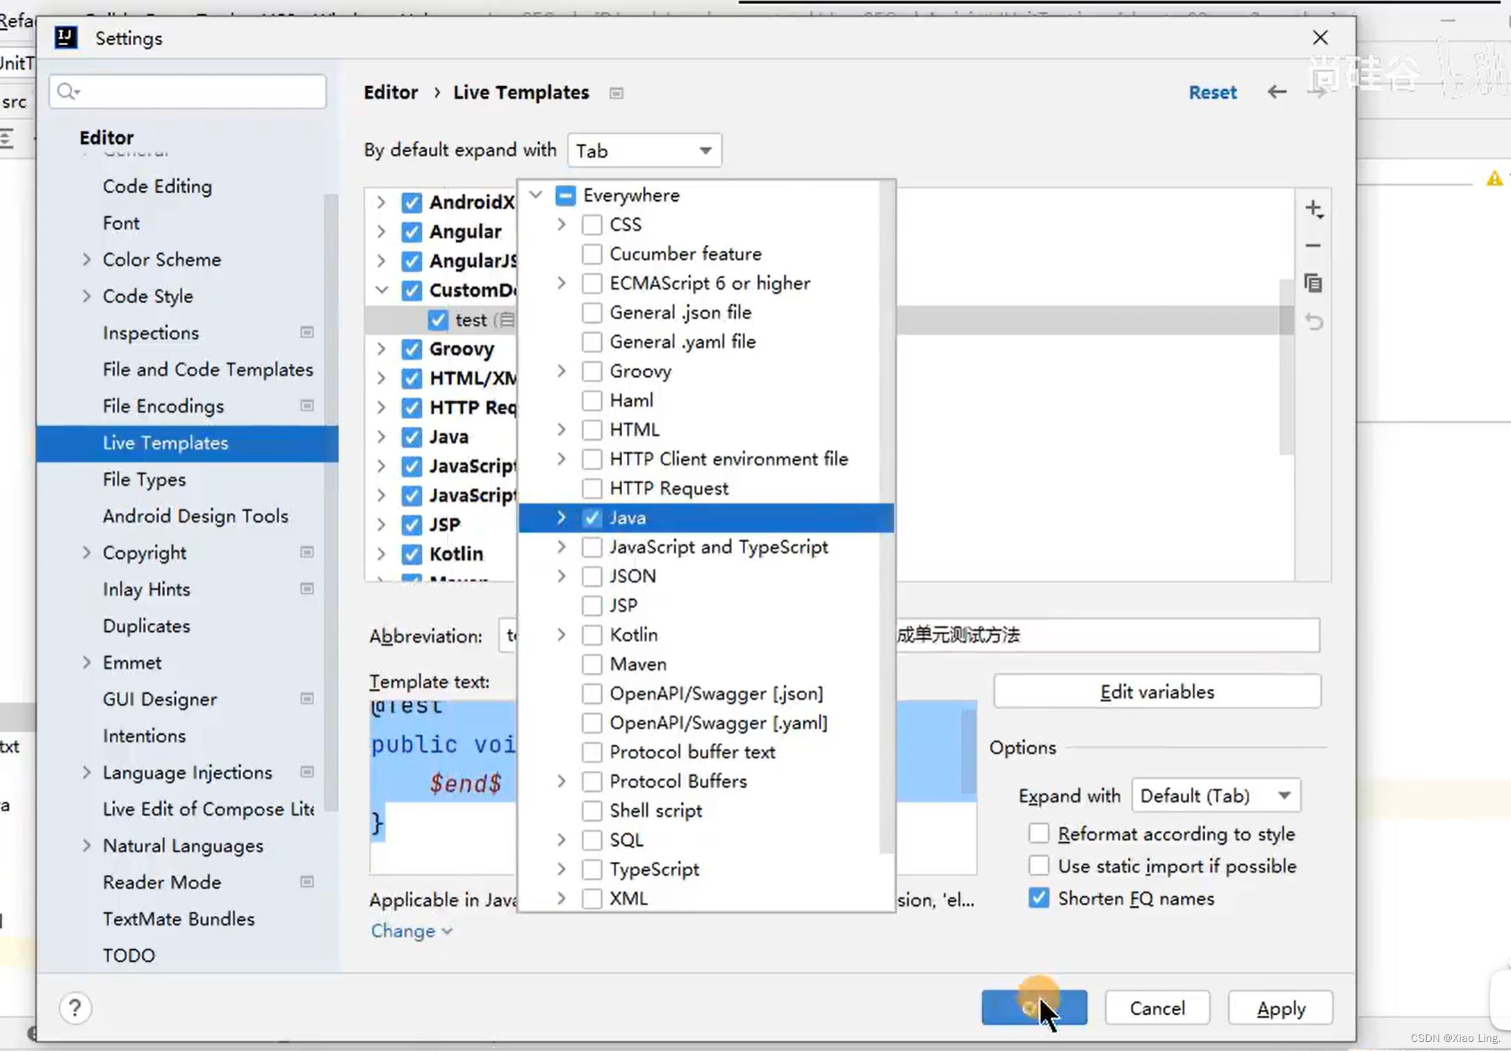The height and width of the screenshot is (1051, 1511).
Task: Click the IntelliJ logo in the title bar
Action: [66, 38]
